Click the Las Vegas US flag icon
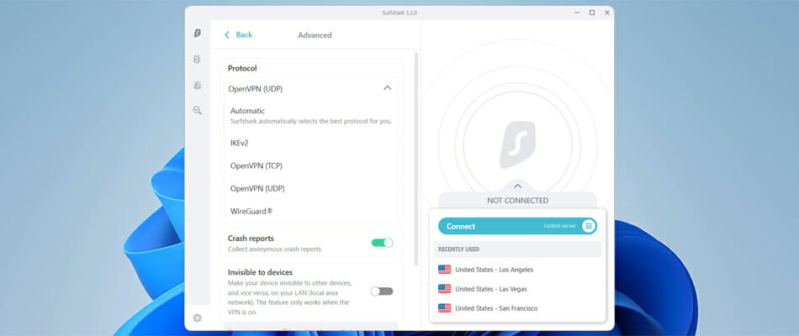 coord(444,289)
